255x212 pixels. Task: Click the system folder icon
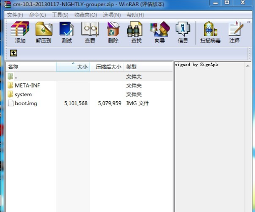tap(10, 94)
